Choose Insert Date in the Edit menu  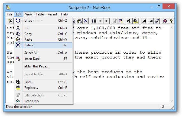(x=44, y=59)
